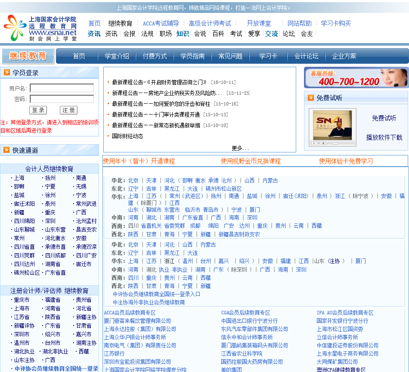Switch to the 会计论坛 tab
This screenshot has width=409, height=372.
[306, 56]
